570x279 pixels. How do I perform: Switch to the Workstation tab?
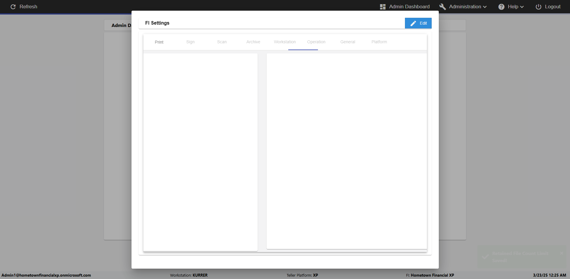285,42
